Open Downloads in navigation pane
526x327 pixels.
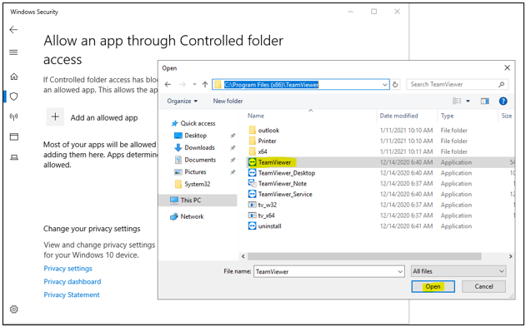pos(194,147)
